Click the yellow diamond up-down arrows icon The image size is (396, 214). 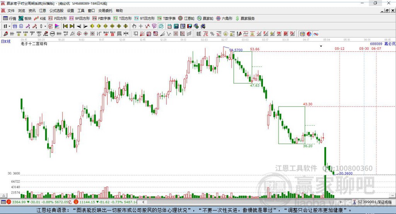126,26
